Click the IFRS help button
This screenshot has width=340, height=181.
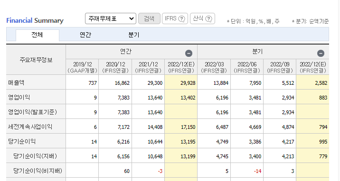[x=175, y=18]
